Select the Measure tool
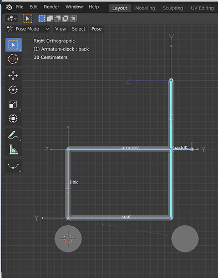 click(x=13, y=150)
